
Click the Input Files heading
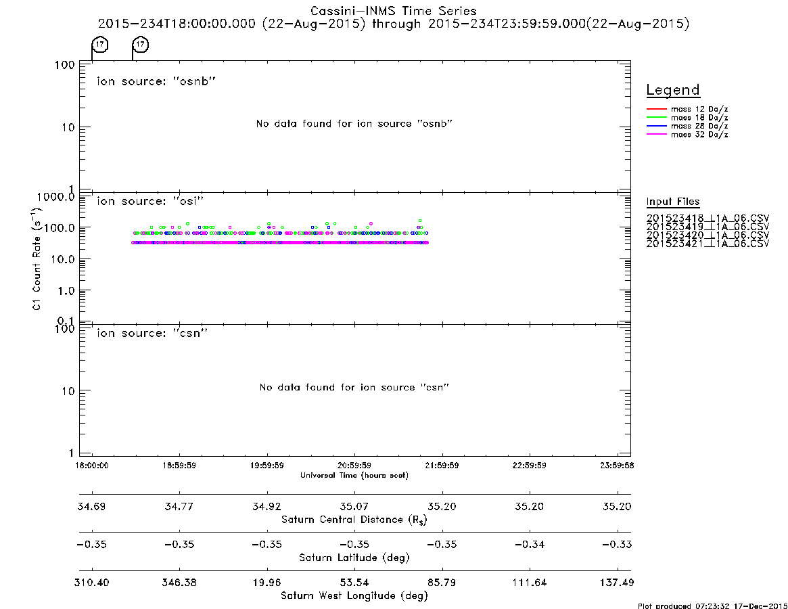click(x=673, y=202)
